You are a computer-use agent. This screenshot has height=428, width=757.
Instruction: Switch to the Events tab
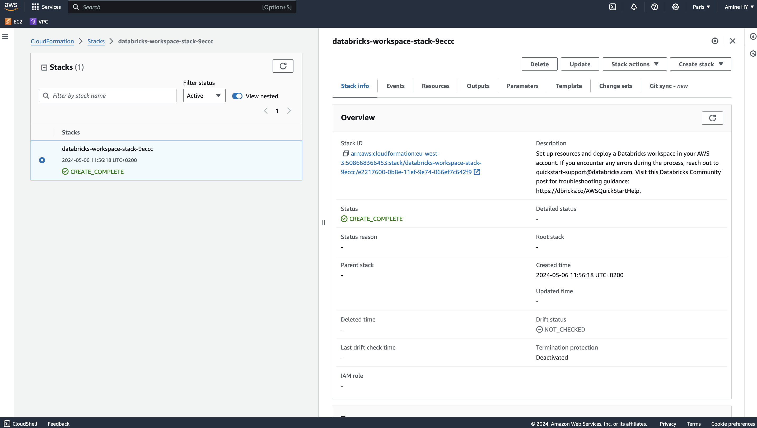(395, 86)
